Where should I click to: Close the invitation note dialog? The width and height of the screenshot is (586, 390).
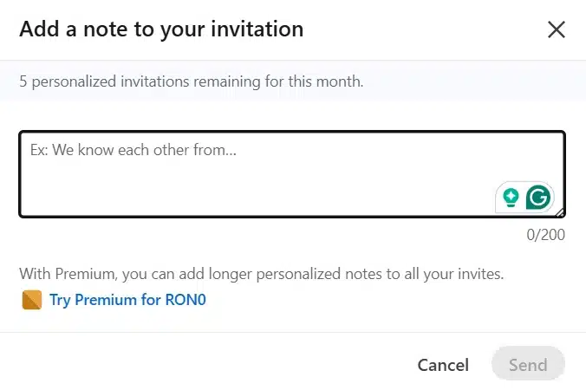click(557, 29)
